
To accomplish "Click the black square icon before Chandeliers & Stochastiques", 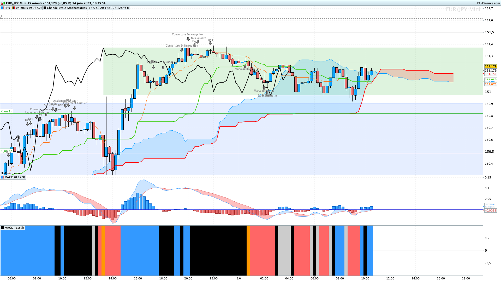I will pos(45,8).
